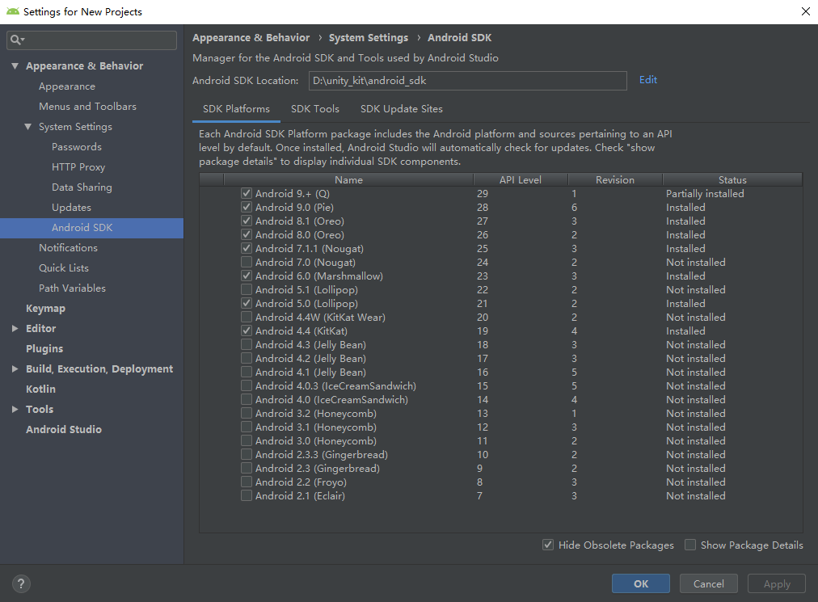The width and height of the screenshot is (818, 602).
Task: Click the Cancel button
Action: [708, 583]
